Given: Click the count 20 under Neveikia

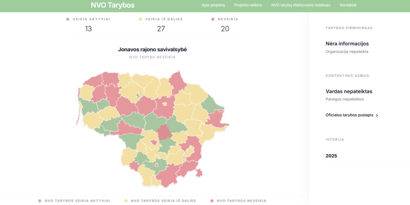Looking at the screenshot, I should (x=225, y=29).
